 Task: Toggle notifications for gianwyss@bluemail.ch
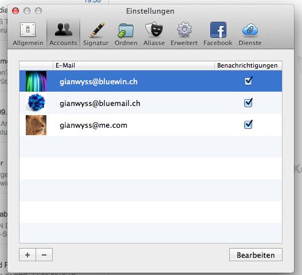(248, 103)
